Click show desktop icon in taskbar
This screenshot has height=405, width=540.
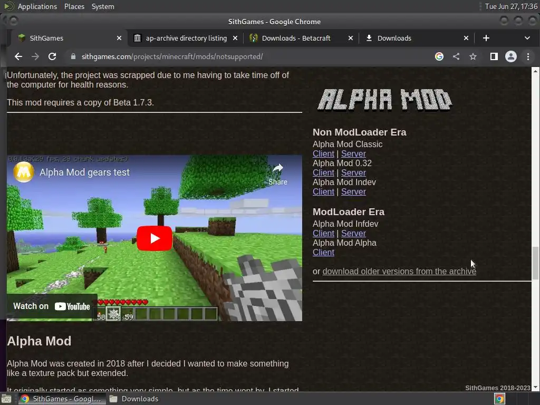pos(6,399)
